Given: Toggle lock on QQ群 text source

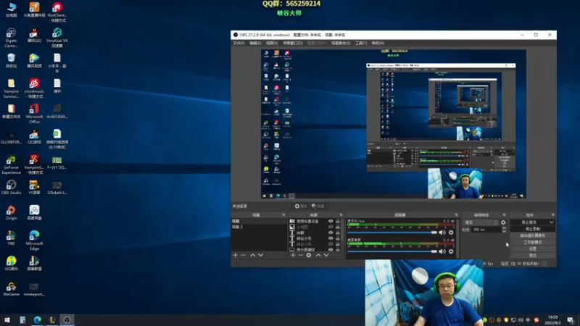Looking at the screenshot, I should tap(338, 233).
